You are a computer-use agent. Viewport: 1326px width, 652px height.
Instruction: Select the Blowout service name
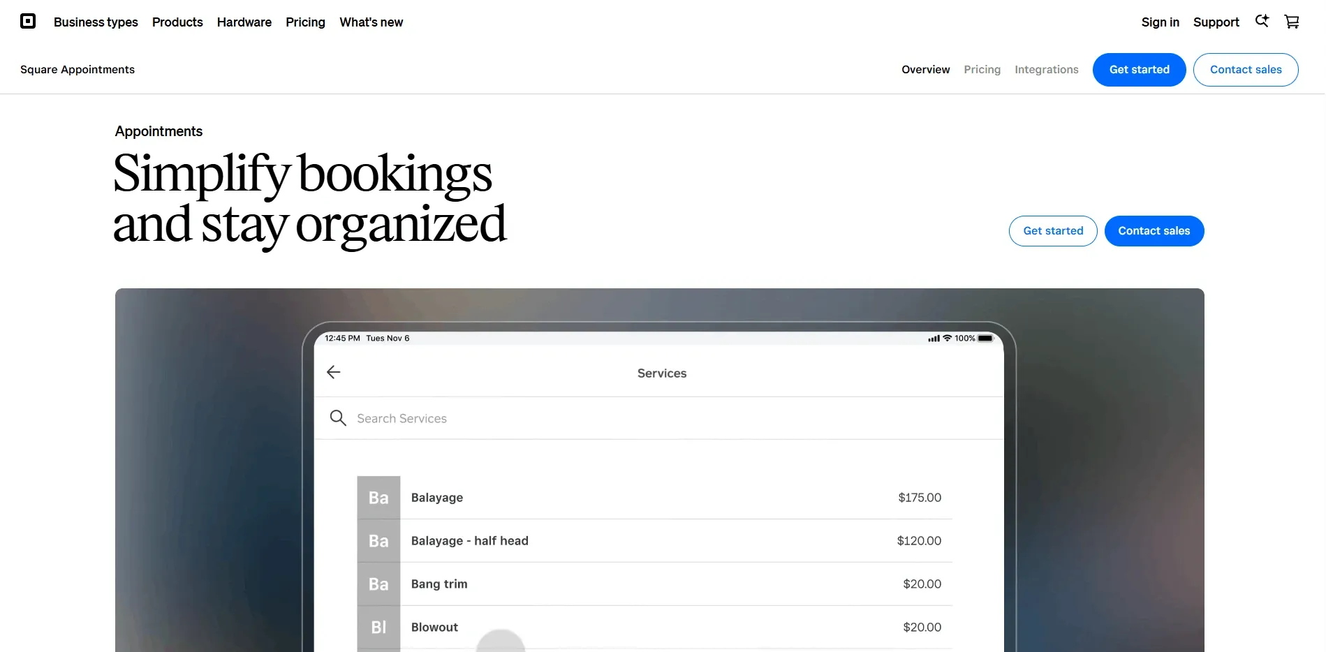434,628
